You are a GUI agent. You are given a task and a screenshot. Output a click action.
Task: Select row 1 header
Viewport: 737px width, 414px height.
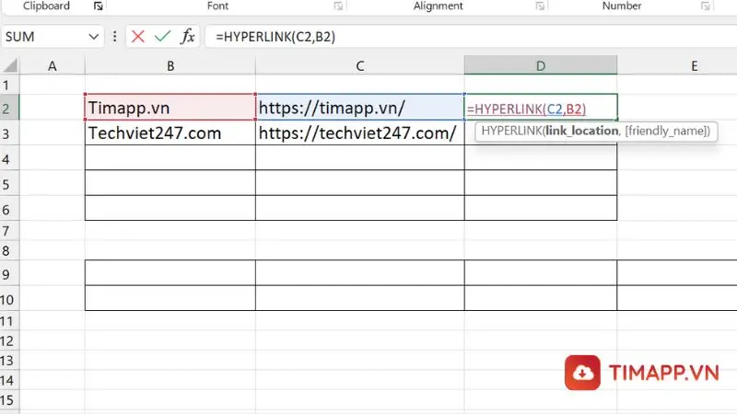pos(9,85)
